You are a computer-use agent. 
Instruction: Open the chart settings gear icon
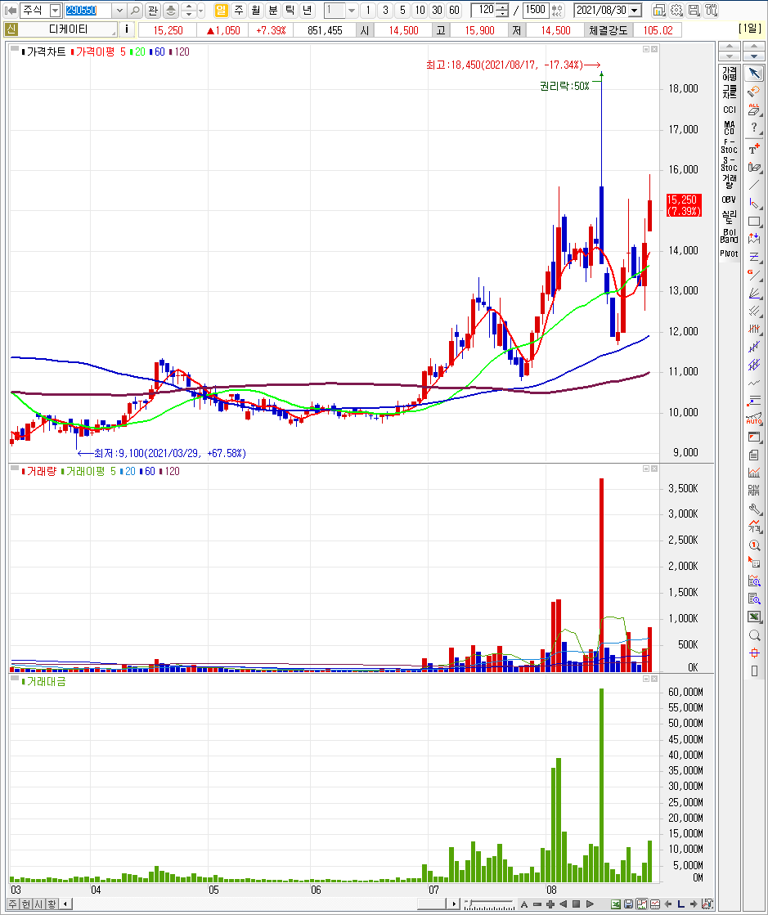tap(676, 10)
